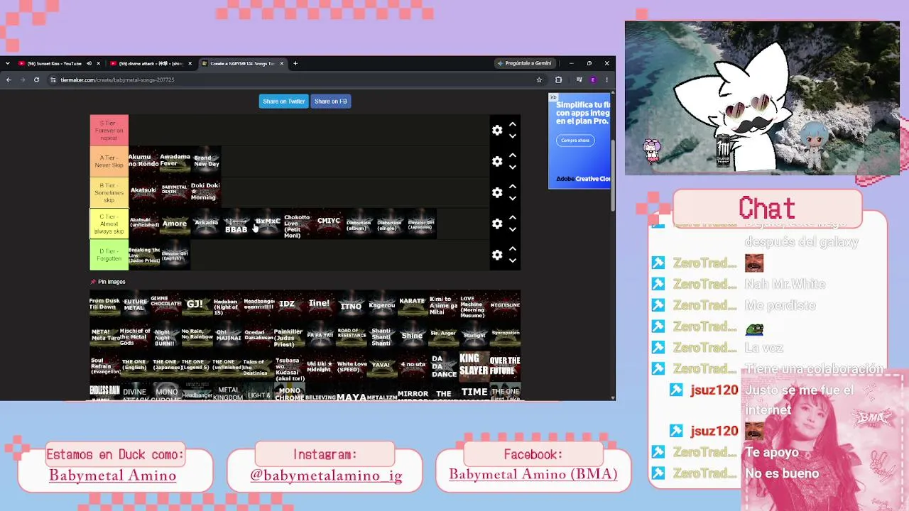Screen dimensions: 909x511
Task: Select the Arkadia song tile
Action: coord(206,224)
